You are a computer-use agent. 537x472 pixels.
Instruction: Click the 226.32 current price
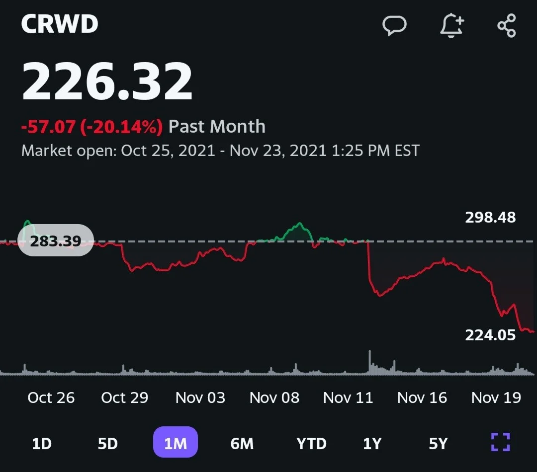point(107,81)
